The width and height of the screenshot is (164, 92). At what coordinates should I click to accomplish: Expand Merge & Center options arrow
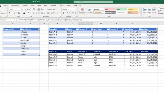(x=60, y=13)
